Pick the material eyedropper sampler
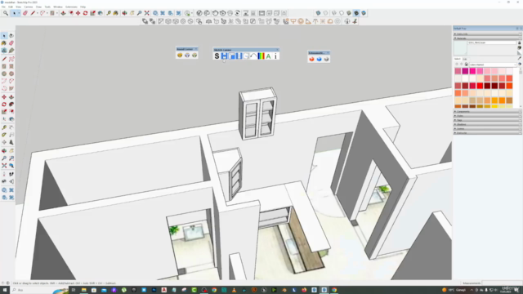Screen dimensions: 523x294 click(x=520, y=58)
